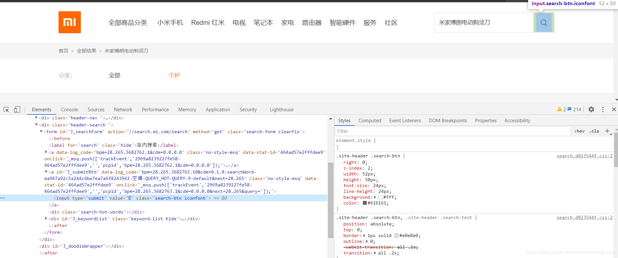Select the 个护 category filter
Screen dimensions: 618x258
click(174, 75)
